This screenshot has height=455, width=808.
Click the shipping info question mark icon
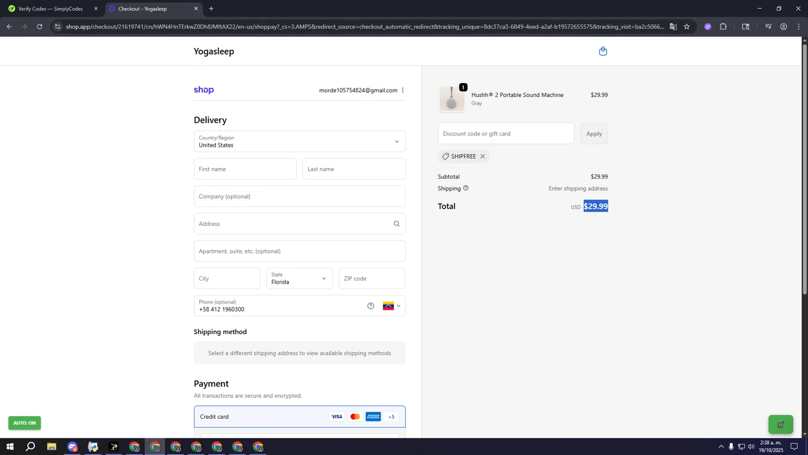coord(466,188)
